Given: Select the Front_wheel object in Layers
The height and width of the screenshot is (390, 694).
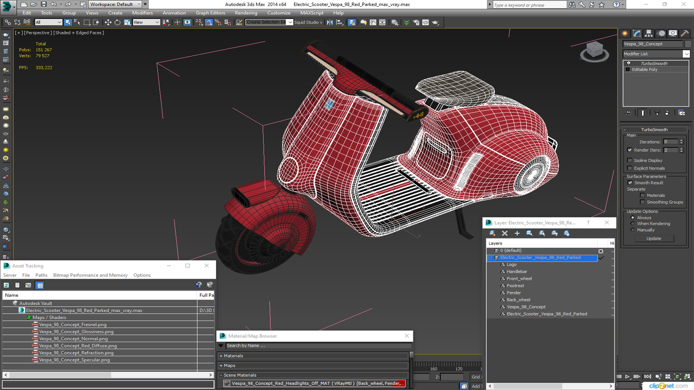Looking at the screenshot, I should [x=519, y=279].
